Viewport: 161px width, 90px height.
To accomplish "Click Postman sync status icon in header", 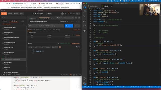I will point(62,14).
